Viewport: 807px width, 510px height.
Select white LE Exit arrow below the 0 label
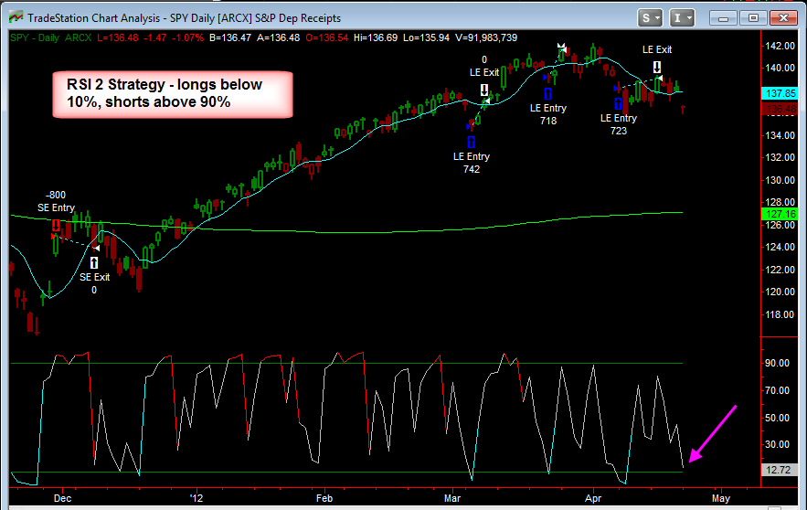(x=484, y=90)
